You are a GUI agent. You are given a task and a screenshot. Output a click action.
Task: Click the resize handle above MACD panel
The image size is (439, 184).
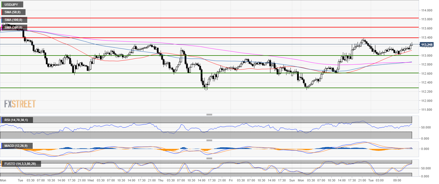coord(209,141)
